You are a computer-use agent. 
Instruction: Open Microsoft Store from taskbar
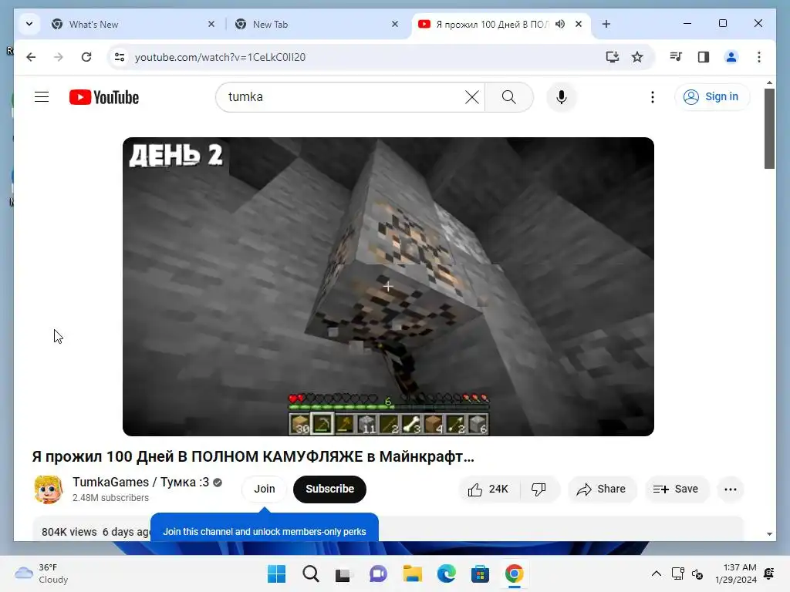(x=480, y=573)
